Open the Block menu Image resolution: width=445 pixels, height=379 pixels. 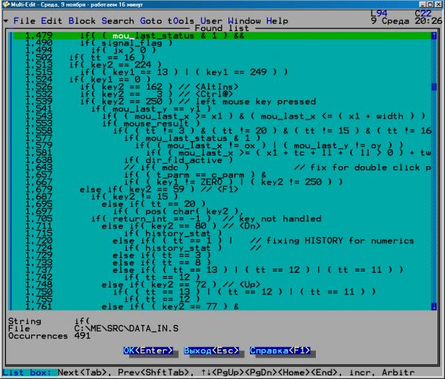tap(82, 21)
